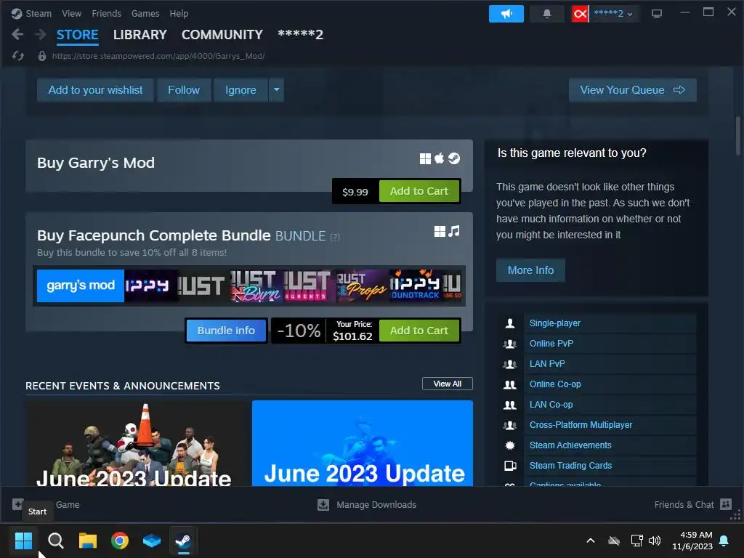Click Manage Downloads text
Image resolution: width=744 pixels, height=558 pixels.
coord(376,505)
